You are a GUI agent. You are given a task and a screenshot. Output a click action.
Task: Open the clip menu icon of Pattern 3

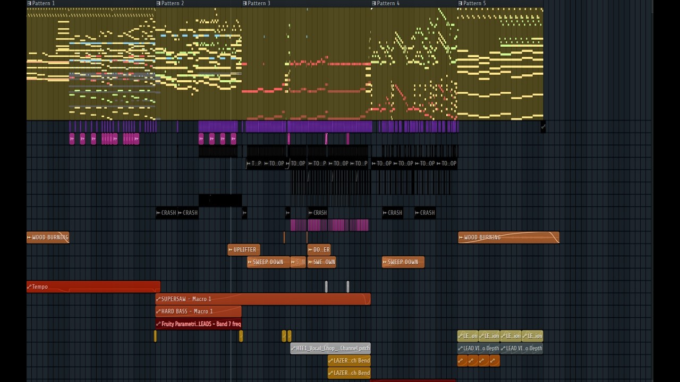click(x=245, y=3)
